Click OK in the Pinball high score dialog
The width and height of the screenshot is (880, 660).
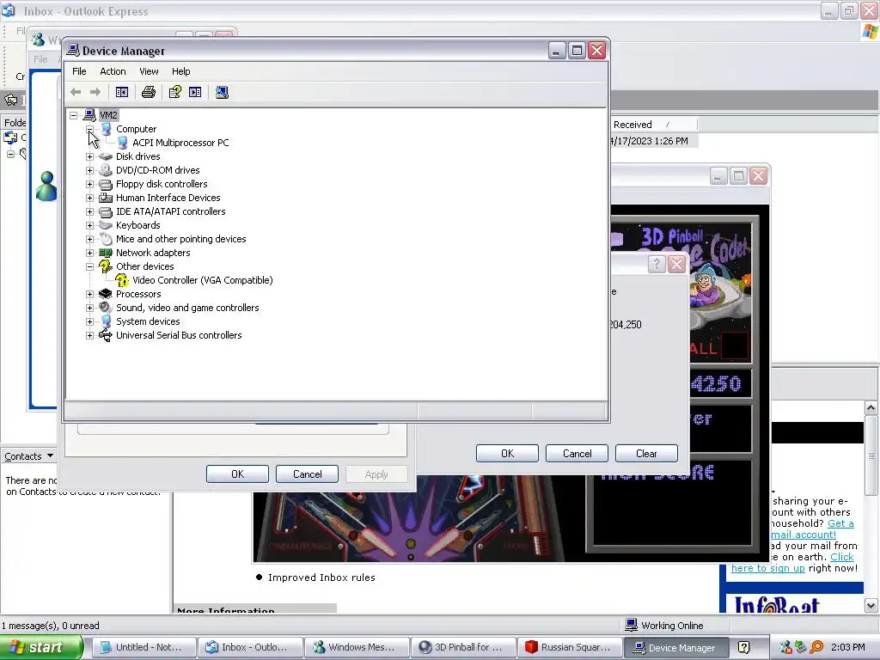pos(507,453)
